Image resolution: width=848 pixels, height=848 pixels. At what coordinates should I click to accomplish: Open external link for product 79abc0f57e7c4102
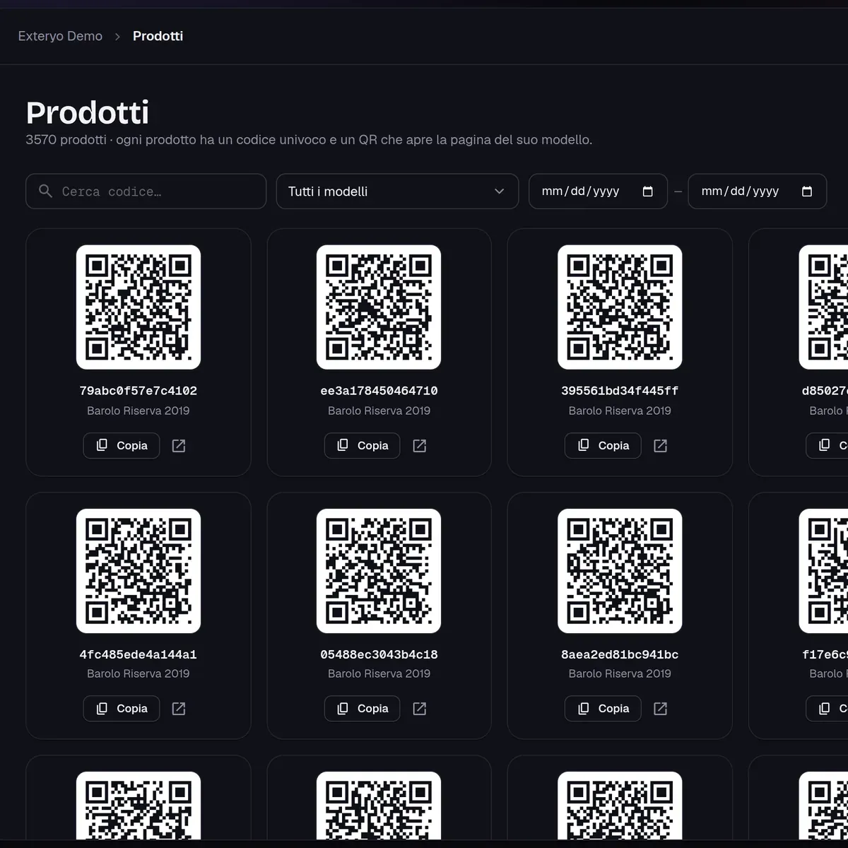click(179, 446)
